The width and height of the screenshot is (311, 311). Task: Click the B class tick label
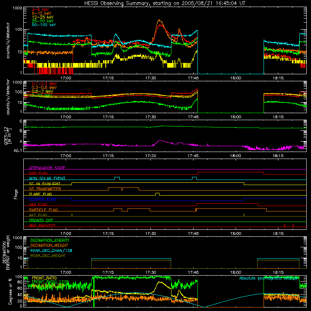pos(21,131)
